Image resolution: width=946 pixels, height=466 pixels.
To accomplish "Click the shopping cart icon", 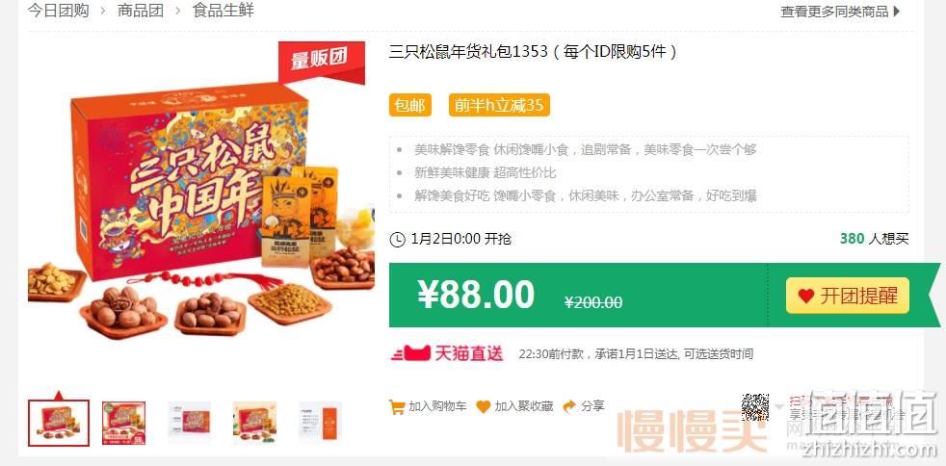I will [397, 407].
